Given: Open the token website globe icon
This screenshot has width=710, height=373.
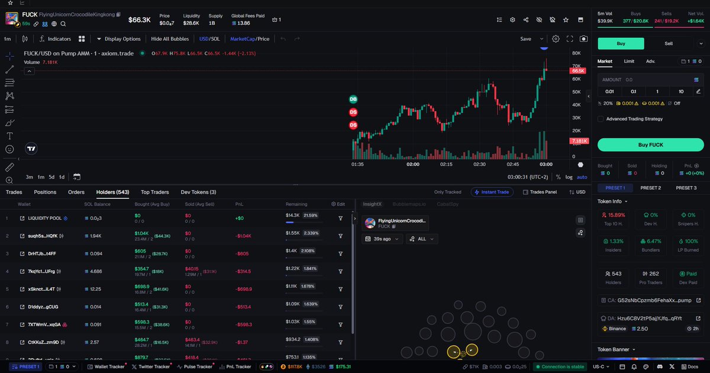Looking at the screenshot, I should (54, 24).
